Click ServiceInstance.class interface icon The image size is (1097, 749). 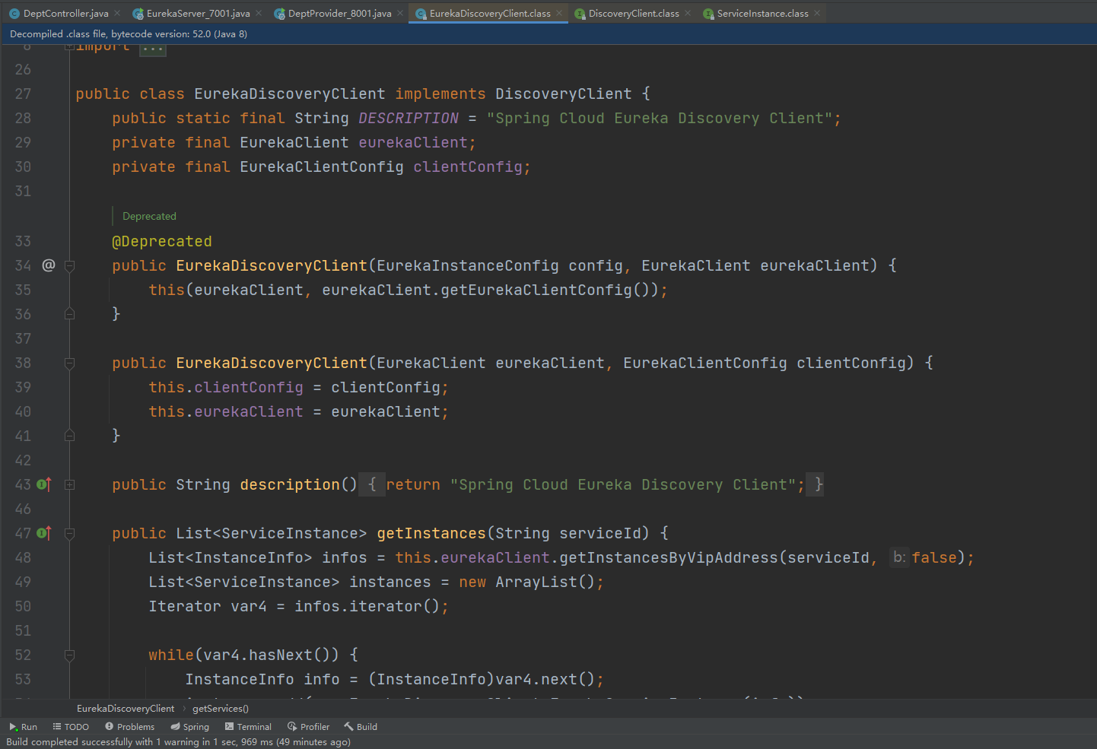pos(708,14)
